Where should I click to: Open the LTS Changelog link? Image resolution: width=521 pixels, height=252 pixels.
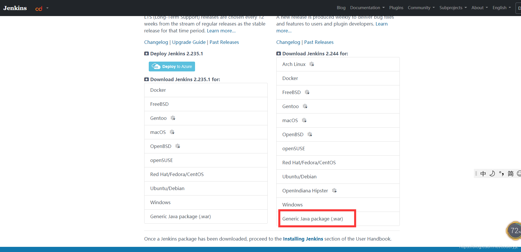pyautogui.click(x=156, y=42)
